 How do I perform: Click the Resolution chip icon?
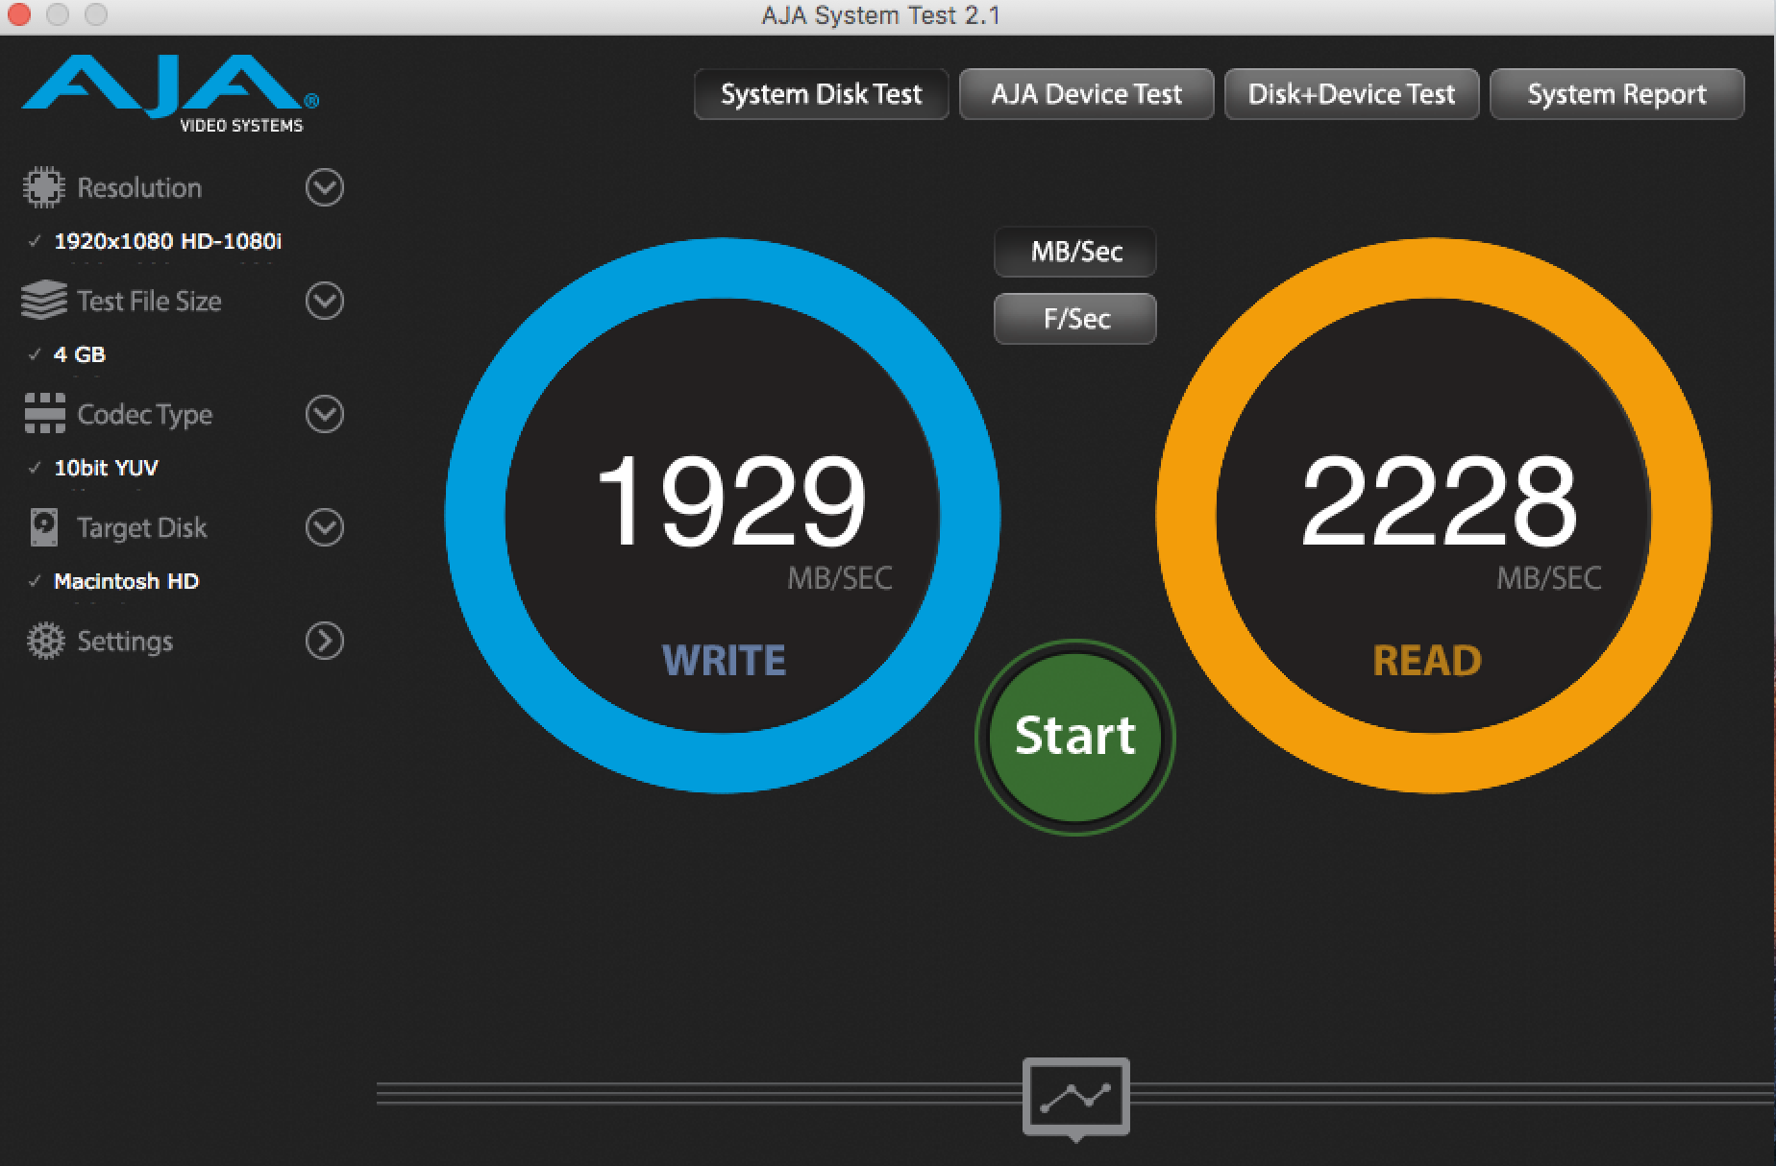(44, 187)
